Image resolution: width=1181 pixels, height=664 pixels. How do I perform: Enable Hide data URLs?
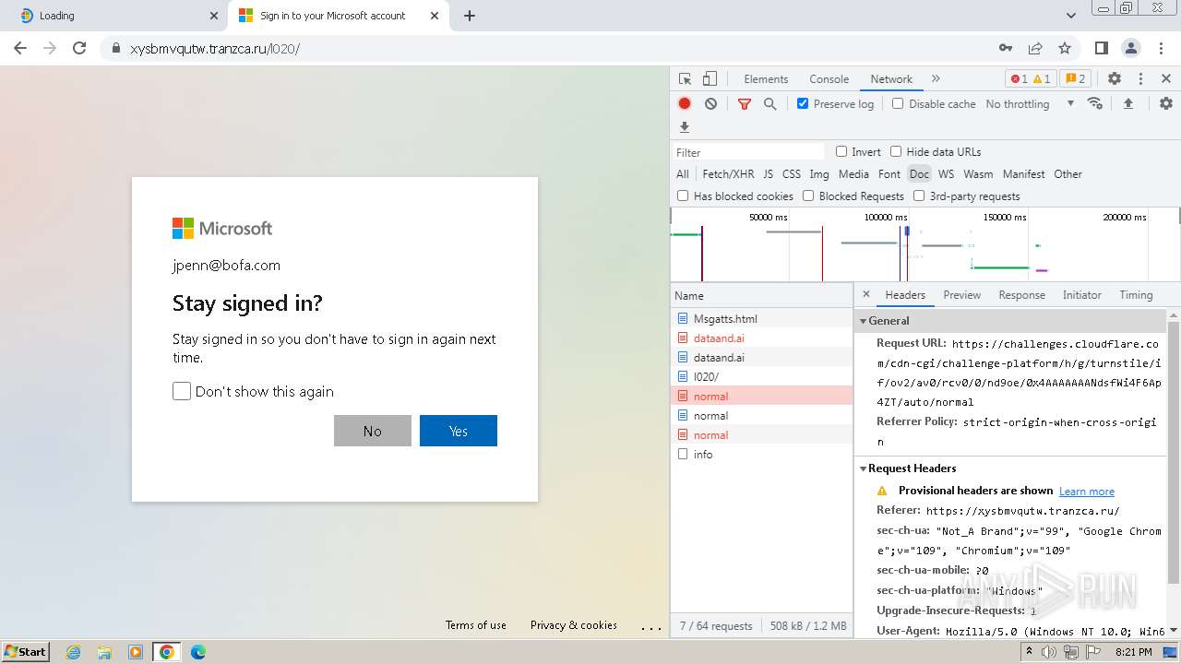896,151
